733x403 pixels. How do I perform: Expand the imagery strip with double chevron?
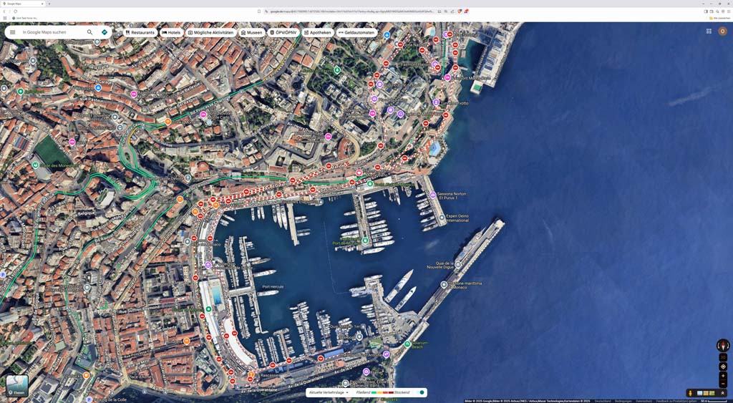(x=722, y=393)
